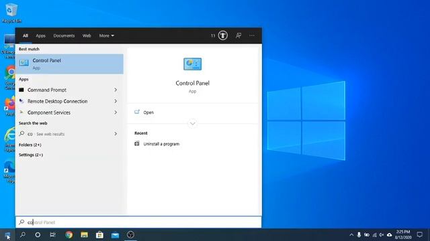The width and height of the screenshot is (430, 241).
Task: Switch to the Web search tab
Action: [87, 35]
